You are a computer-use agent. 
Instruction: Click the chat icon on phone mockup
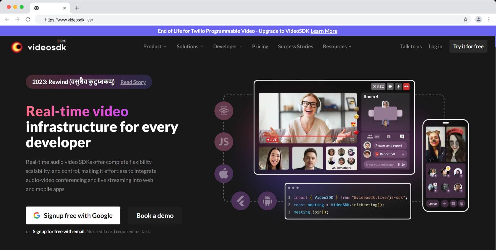453,204
